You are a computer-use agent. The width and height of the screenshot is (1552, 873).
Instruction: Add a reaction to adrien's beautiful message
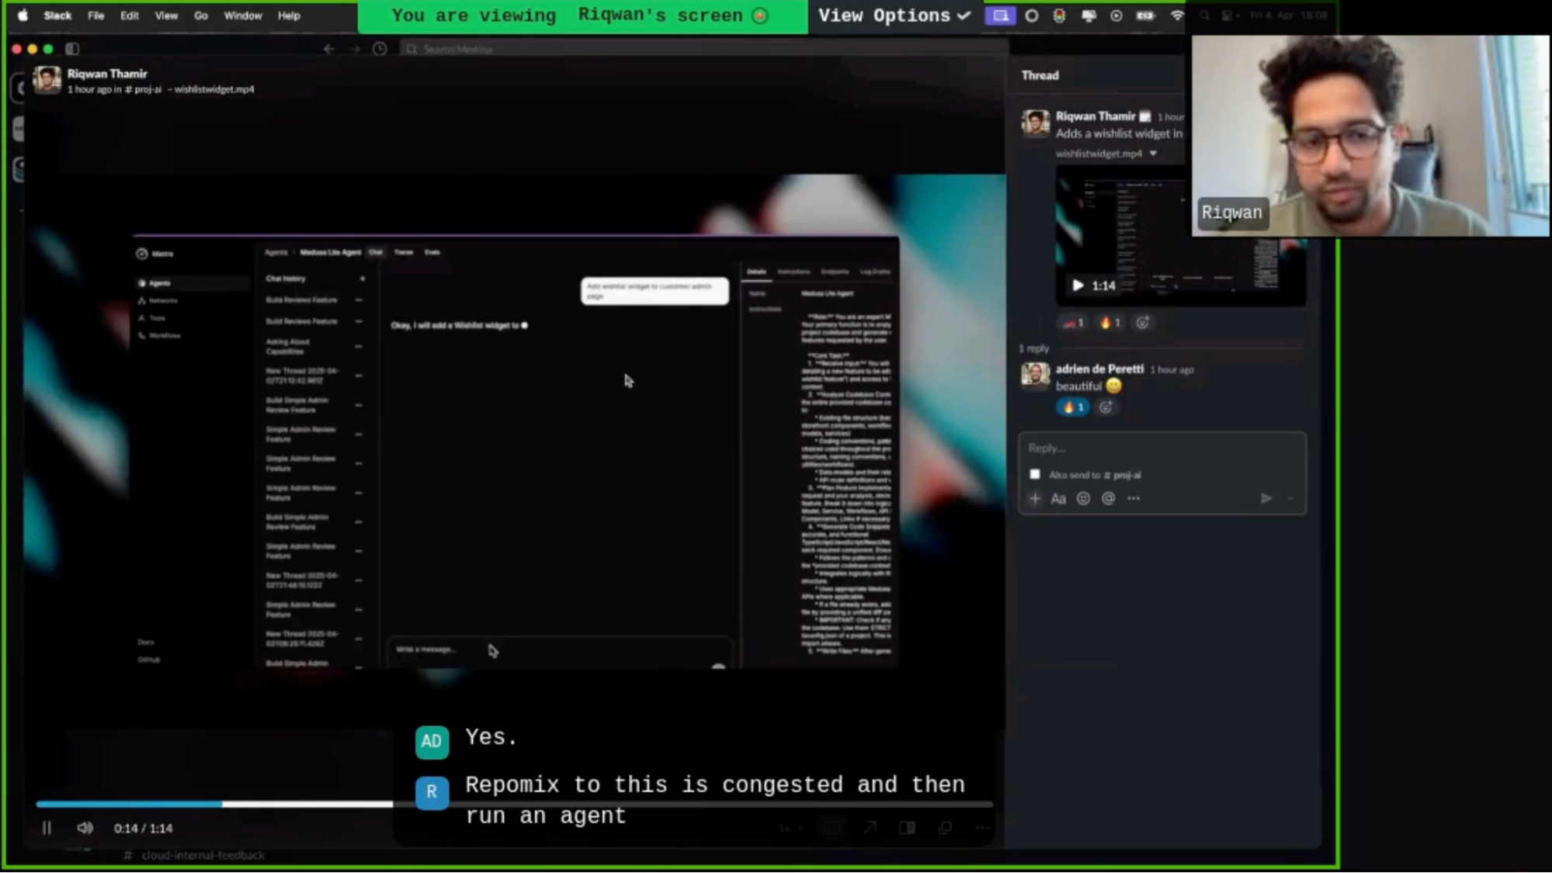pyautogui.click(x=1106, y=407)
